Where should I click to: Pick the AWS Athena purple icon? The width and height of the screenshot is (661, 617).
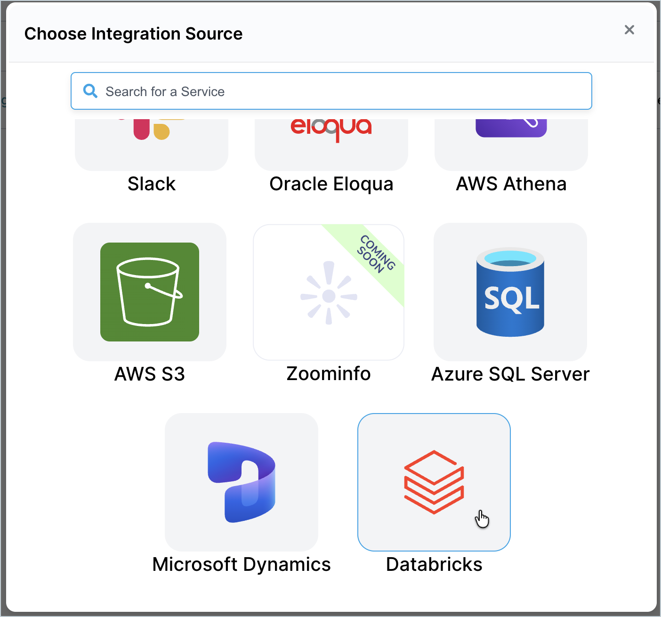coord(511,128)
